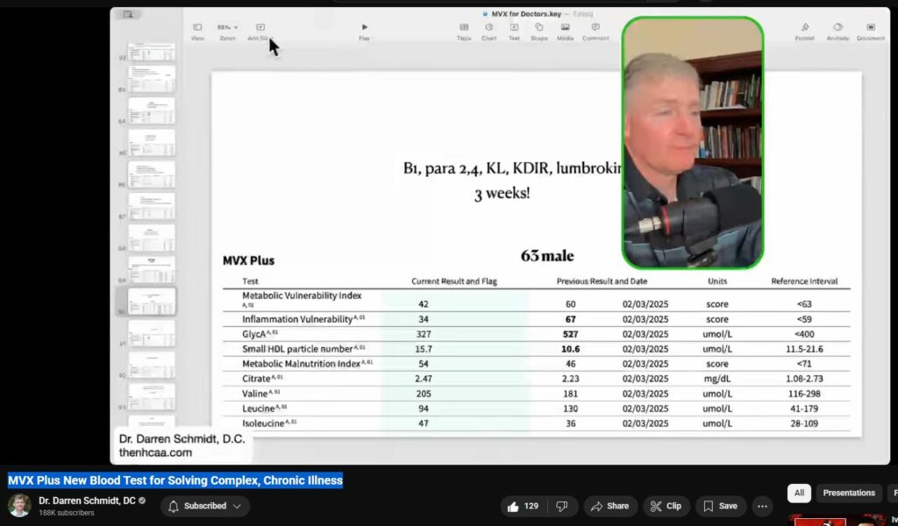898x526 pixels.
Task: Create a clip with the Clip button
Action: [666, 507]
